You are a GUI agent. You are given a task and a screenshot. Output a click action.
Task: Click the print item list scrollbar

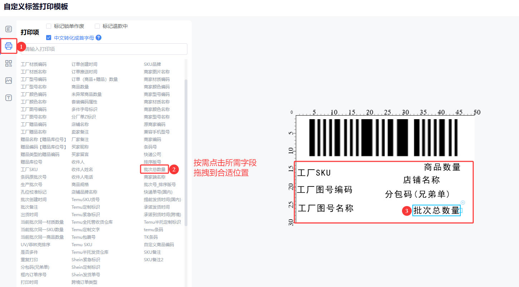coord(186,152)
